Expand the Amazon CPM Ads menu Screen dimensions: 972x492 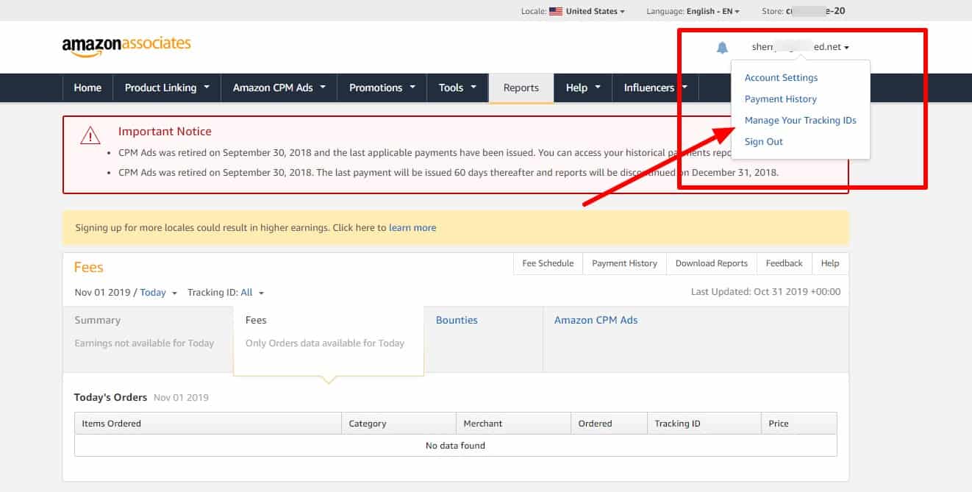click(x=279, y=88)
